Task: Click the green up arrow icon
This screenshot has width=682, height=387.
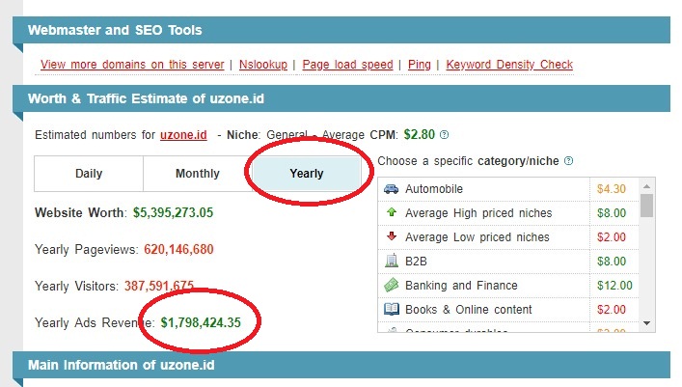Action: point(392,213)
